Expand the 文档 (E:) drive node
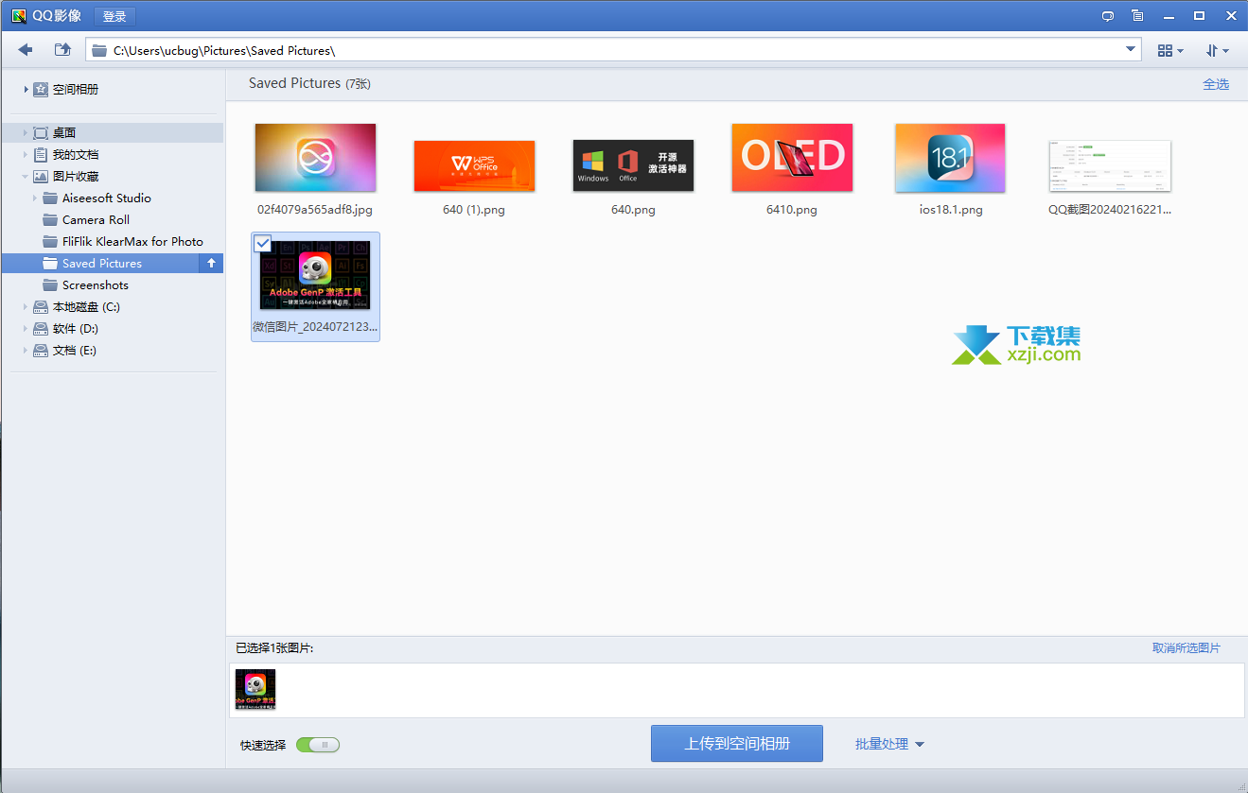 [26, 351]
